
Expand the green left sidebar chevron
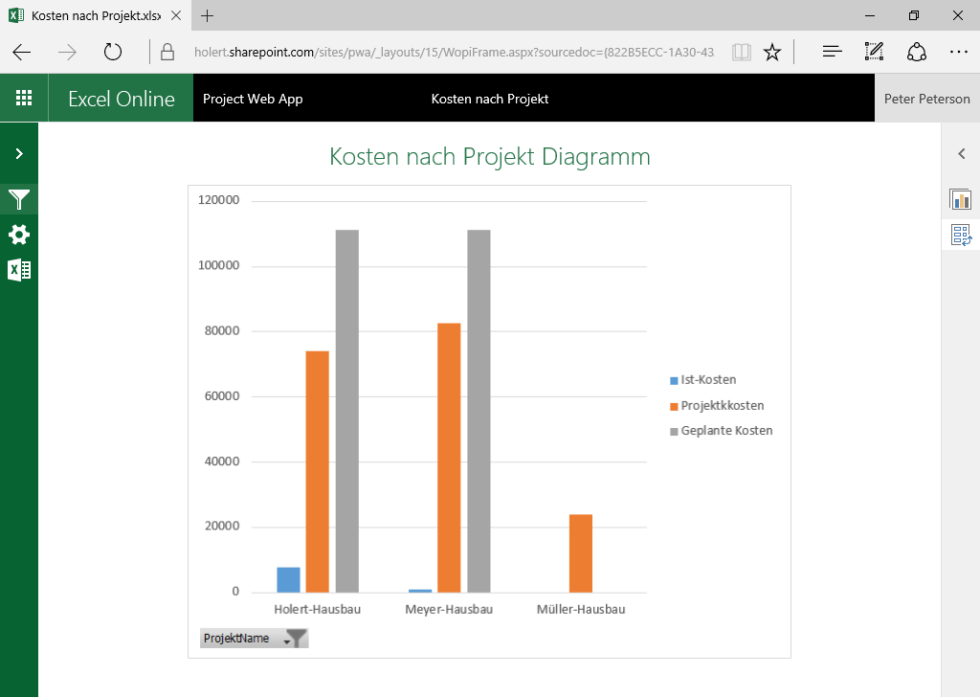pyautogui.click(x=19, y=154)
